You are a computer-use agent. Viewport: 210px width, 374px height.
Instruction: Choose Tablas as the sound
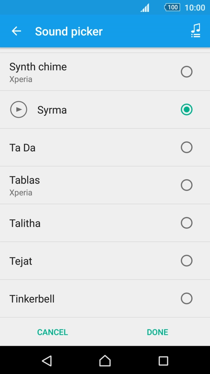[x=187, y=185]
